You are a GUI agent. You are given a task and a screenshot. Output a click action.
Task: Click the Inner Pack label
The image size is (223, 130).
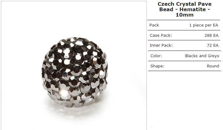[x=161, y=45]
